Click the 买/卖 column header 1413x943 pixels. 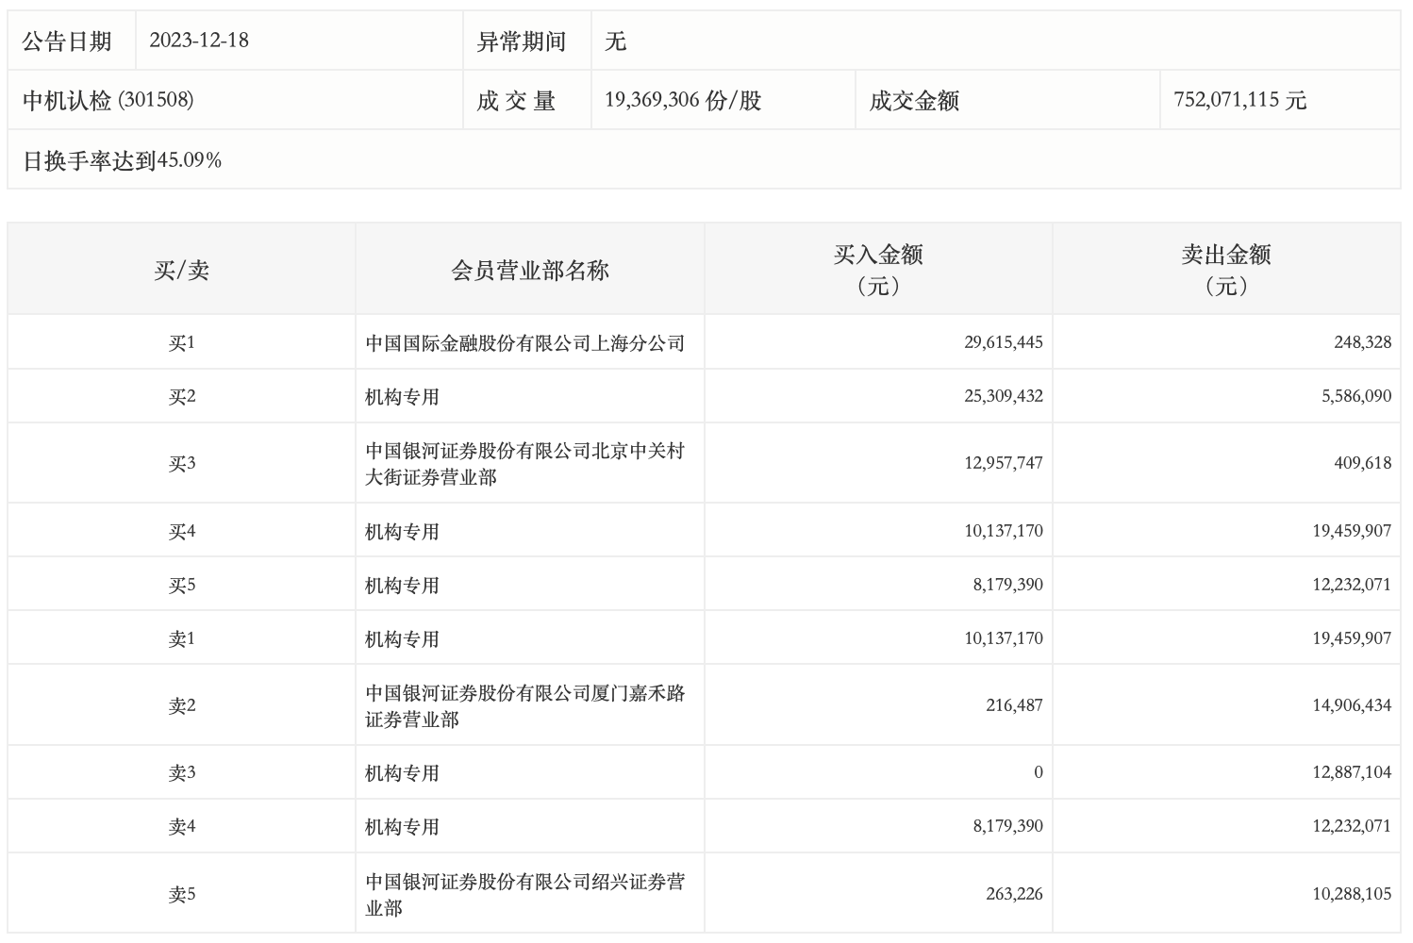tap(181, 271)
